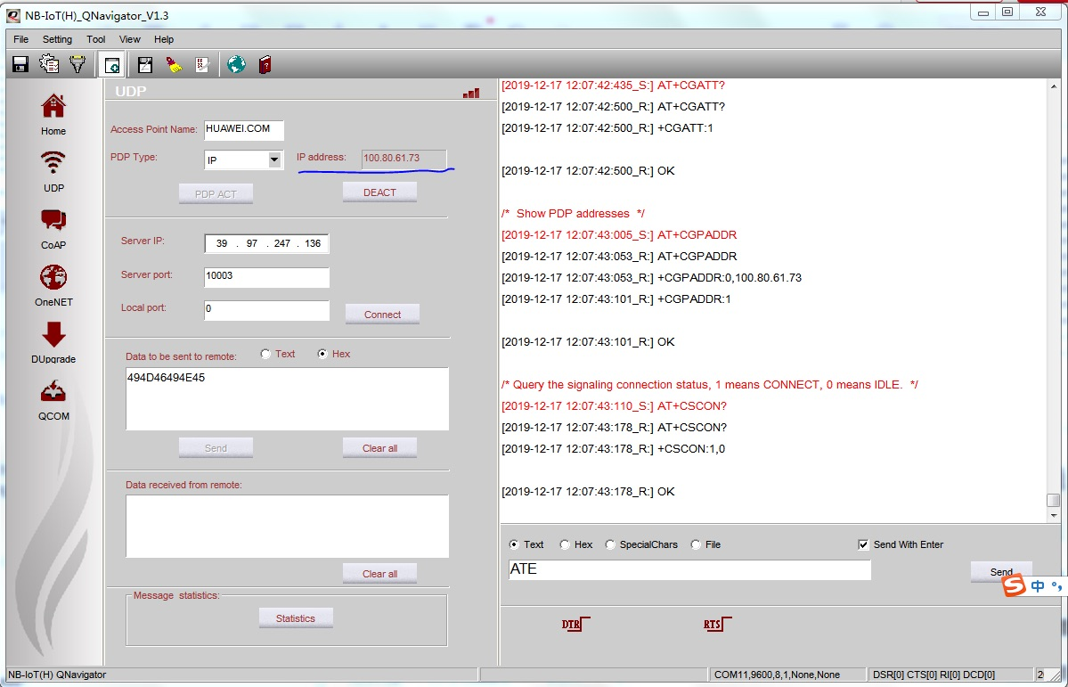1068x687 pixels.
Task: Click Clear all under data to be sent
Action: pyautogui.click(x=379, y=448)
